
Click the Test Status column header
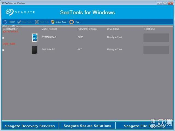[x=150, y=29]
